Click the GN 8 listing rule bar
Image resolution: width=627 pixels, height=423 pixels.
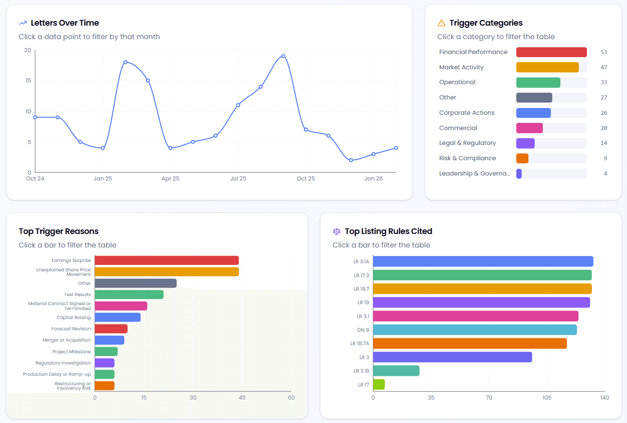pyautogui.click(x=474, y=330)
